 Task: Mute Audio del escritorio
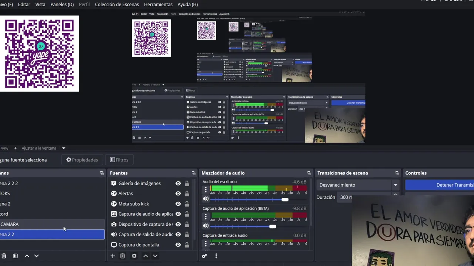(x=206, y=199)
